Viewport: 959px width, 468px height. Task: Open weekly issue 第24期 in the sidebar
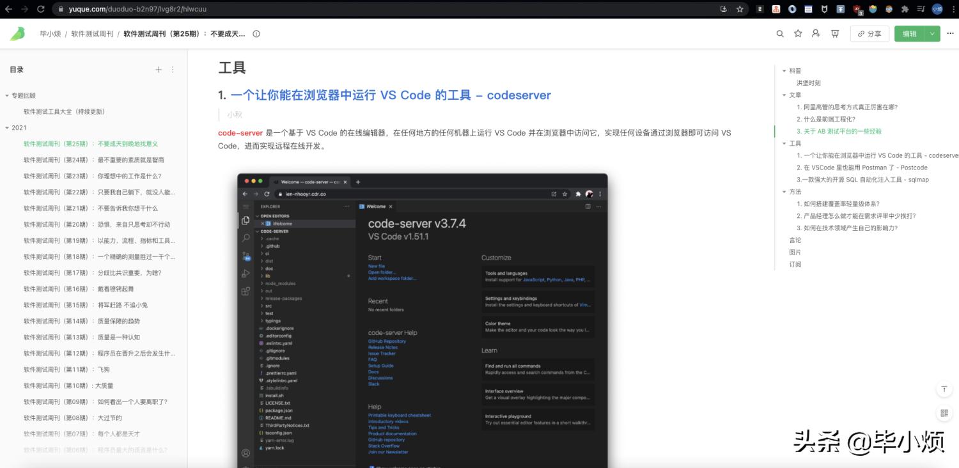[94, 160]
